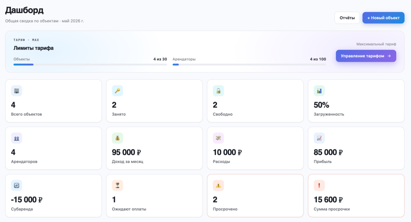This screenshot has height=222, width=411.
Task: Click the Сумма просрочки label
Action: tap(332, 209)
